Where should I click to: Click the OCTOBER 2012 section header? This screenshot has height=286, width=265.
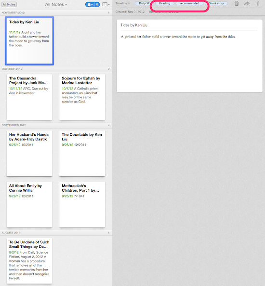(56, 69)
